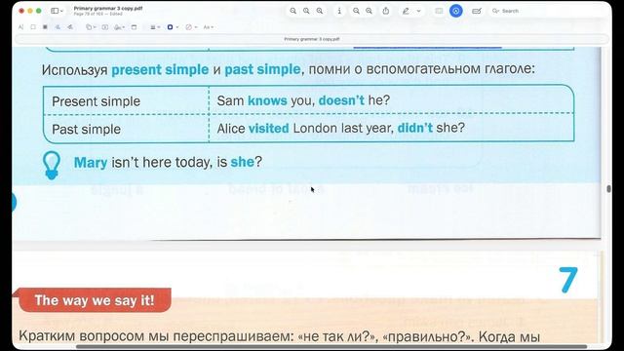Image resolution: width=624 pixels, height=351 pixels.
Task: Click the word 'вспомогательном' in the heading
Action: click(x=423, y=68)
